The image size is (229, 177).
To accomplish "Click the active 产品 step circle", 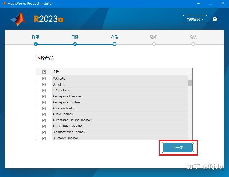I will pyautogui.click(x=114, y=44).
